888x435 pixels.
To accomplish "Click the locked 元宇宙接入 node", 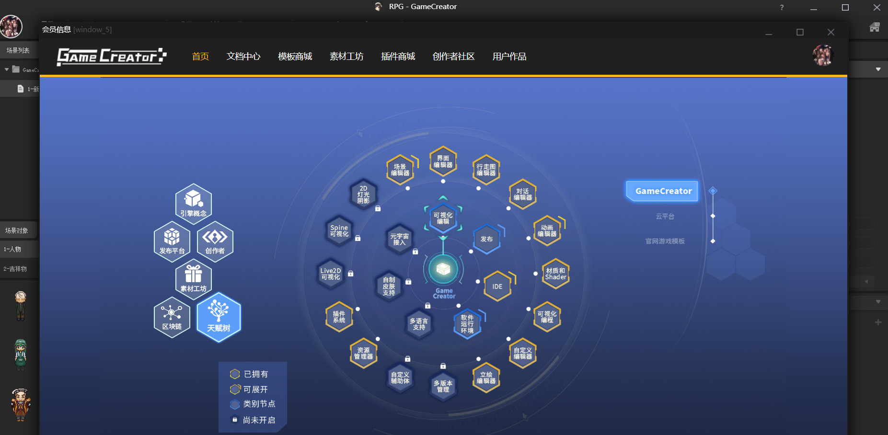I will coord(400,239).
